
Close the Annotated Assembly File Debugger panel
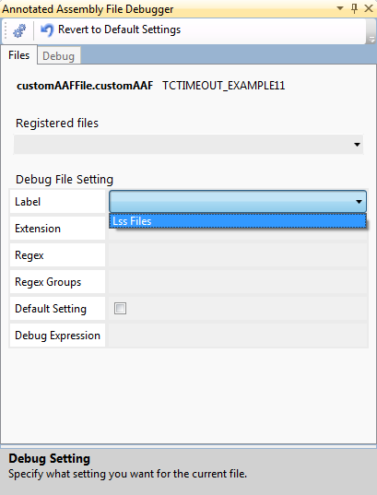click(369, 8)
